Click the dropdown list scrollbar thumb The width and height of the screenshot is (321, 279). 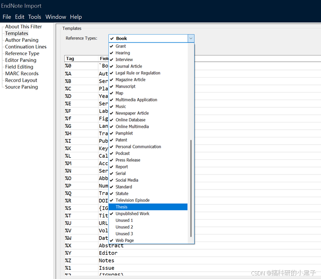tap(191, 188)
